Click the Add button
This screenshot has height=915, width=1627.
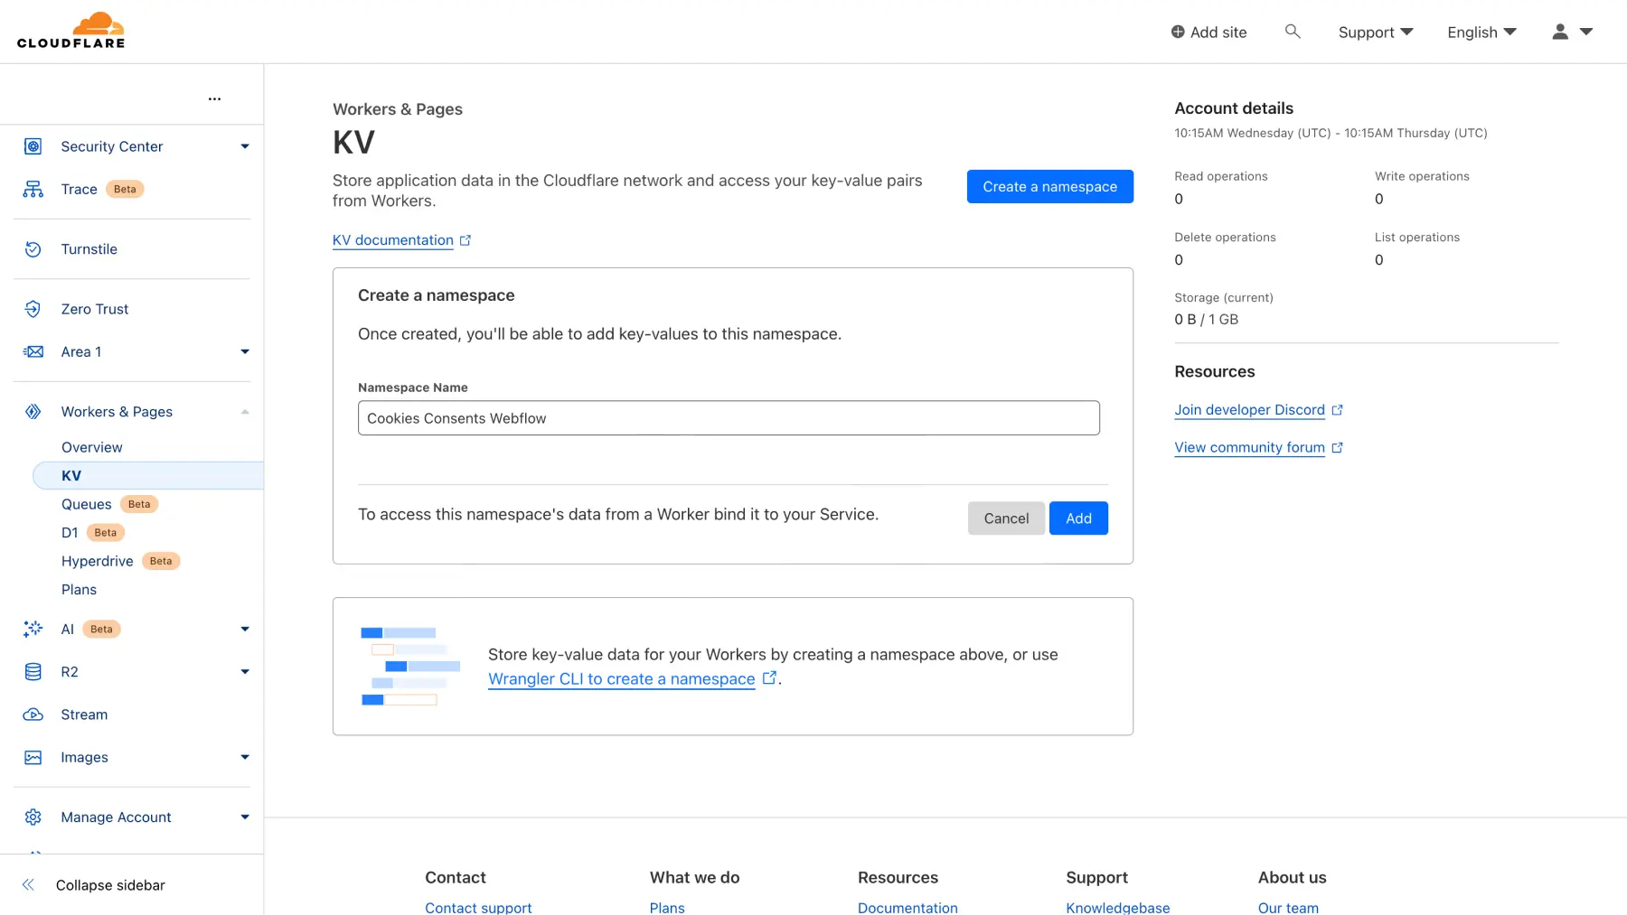(x=1078, y=518)
